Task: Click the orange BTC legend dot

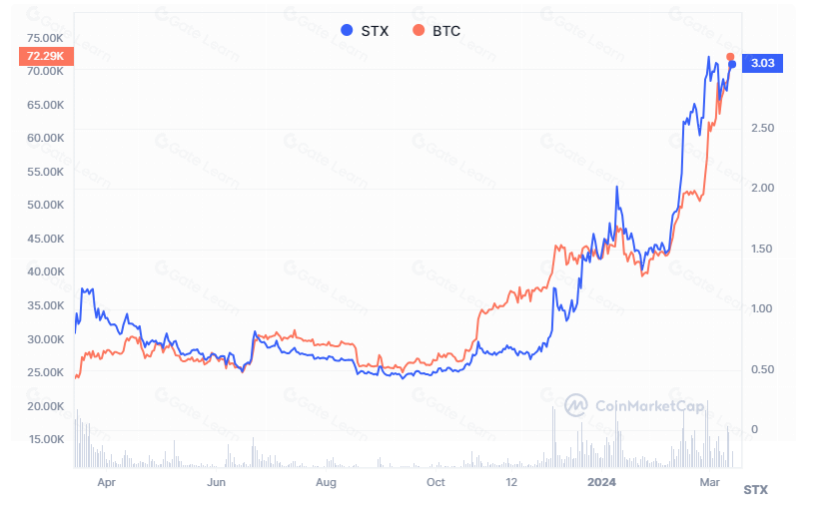Action: click(x=418, y=31)
